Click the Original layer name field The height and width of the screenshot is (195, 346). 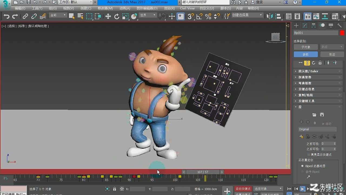(318, 129)
